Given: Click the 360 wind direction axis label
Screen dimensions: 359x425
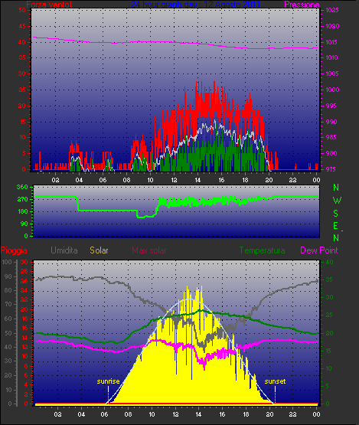Looking at the screenshot, I should pyautogui.click(x=22, y=187).
